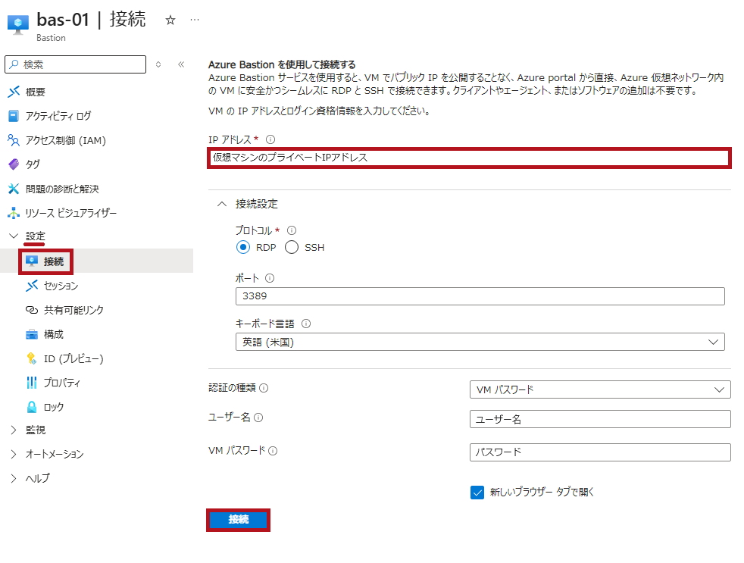Click the 問題の診断と解決 wrench icon
Viewport: 744px width, 563px height.
[14, 189]
